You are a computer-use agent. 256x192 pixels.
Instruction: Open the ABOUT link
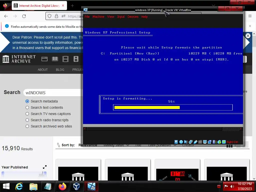tap(42, 69)
